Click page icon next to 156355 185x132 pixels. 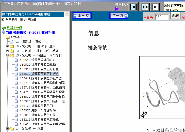[16, 110]
